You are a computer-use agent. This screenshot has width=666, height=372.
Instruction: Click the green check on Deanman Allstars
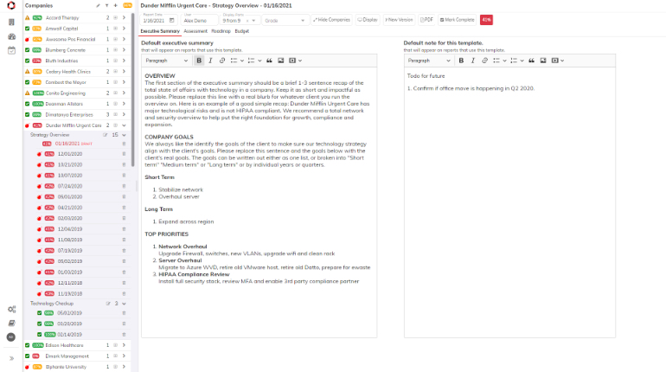coord(27,104)
